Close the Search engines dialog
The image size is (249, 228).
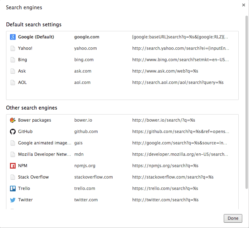pos(244,5)
